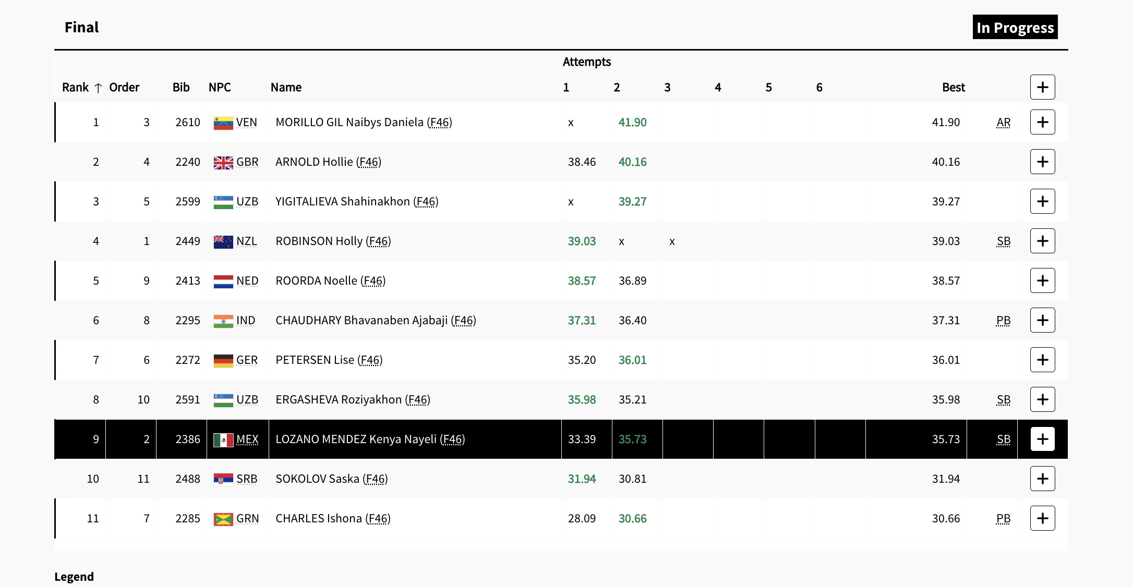Expand ARNOLD Hollie row plus button
The height and width of the screenshot is (587, 1133).
tap(1042, 162)
